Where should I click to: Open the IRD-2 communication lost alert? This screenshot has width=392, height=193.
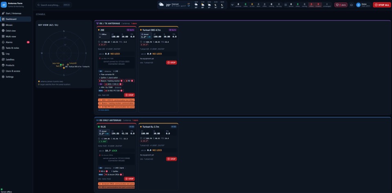pyautogui.click(x=116, y=187)
